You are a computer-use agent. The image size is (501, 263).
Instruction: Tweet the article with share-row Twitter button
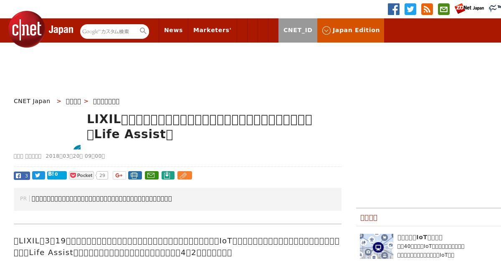click(x=38, y=176)
